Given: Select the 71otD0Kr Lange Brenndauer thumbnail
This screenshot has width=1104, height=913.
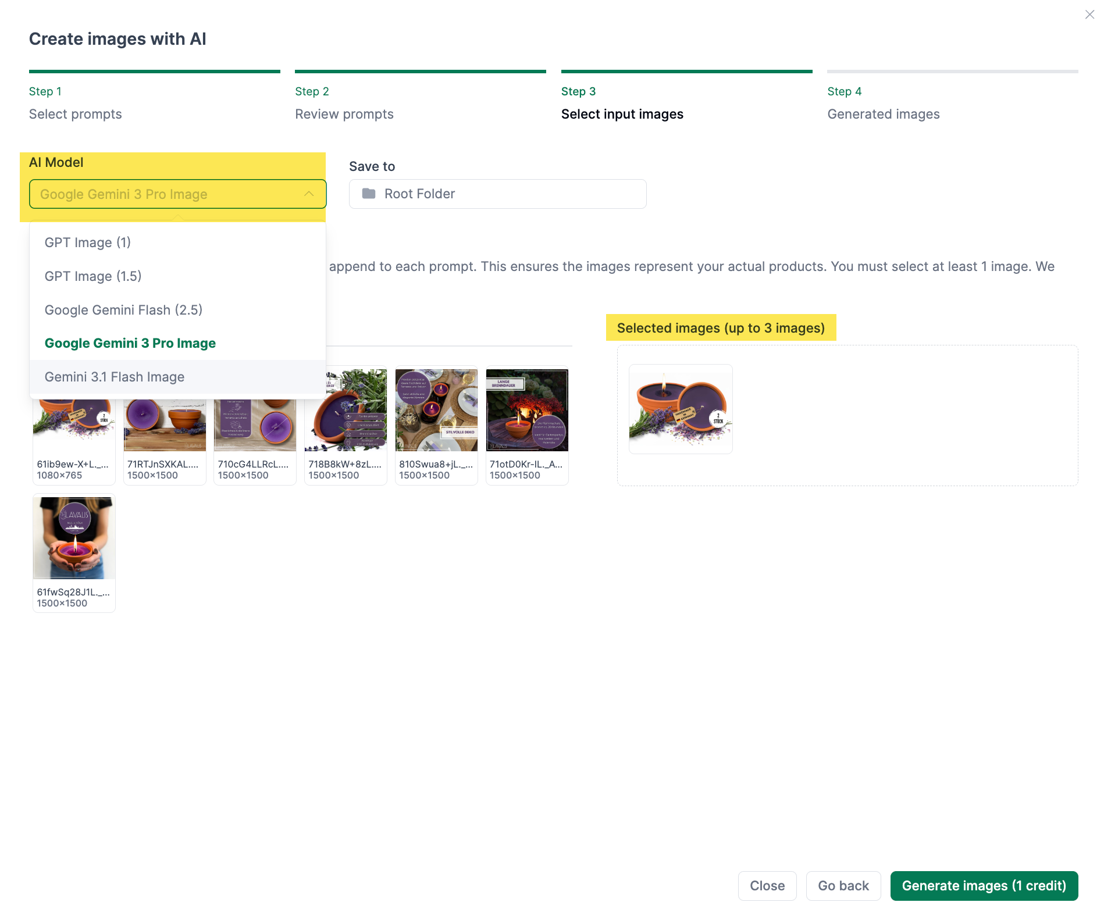Looking at the screenshot, I should coord(526,409).
